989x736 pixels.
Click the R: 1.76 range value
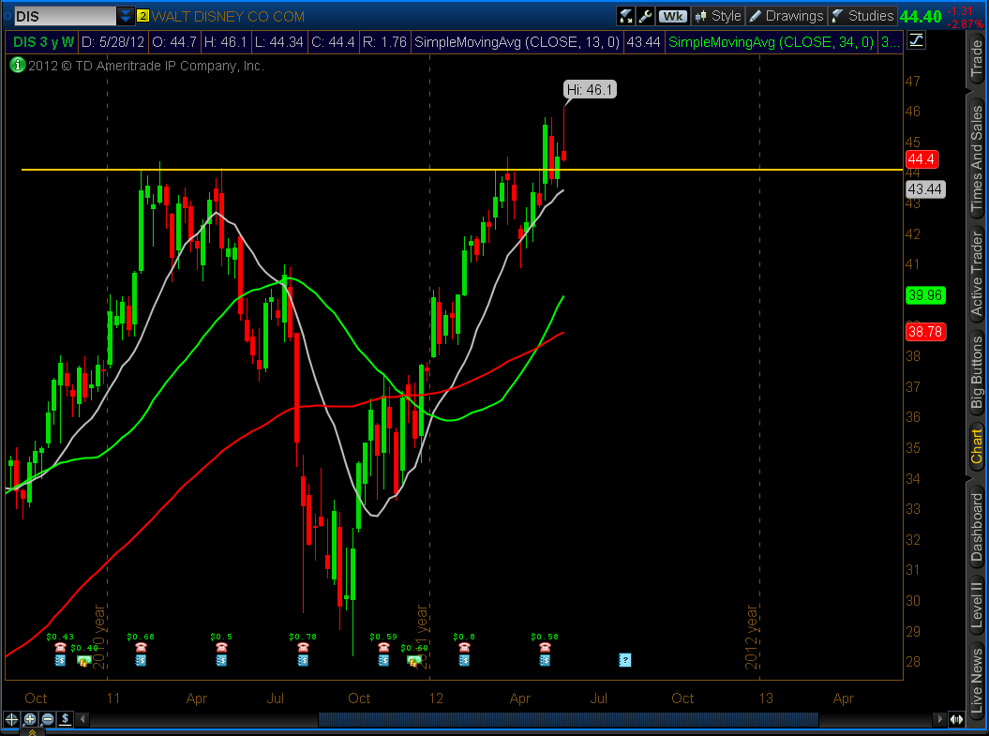click(x=384, y=42)
